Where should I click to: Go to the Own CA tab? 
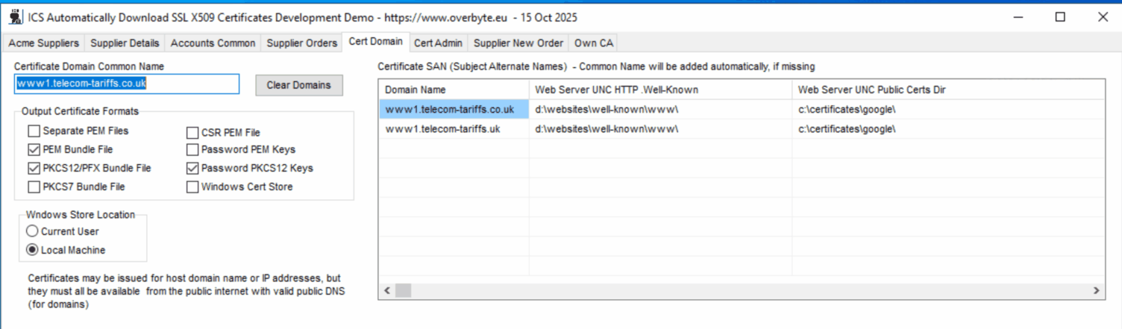click(595, 43)
